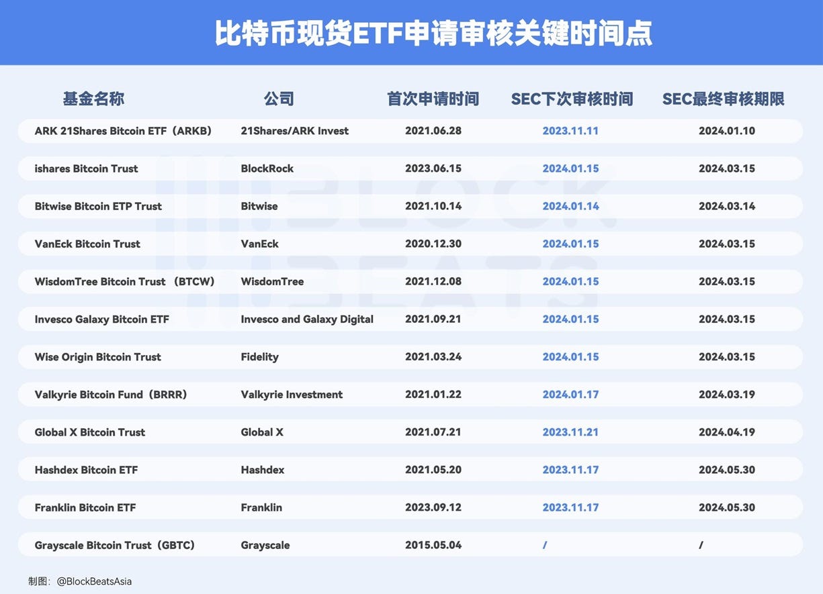
Task: Click the 2024.01.17 next review date
Action: pyautogui.click(x=570, y=394)
